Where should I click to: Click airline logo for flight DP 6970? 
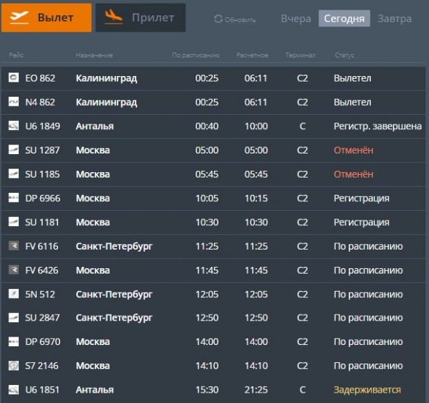14,341
